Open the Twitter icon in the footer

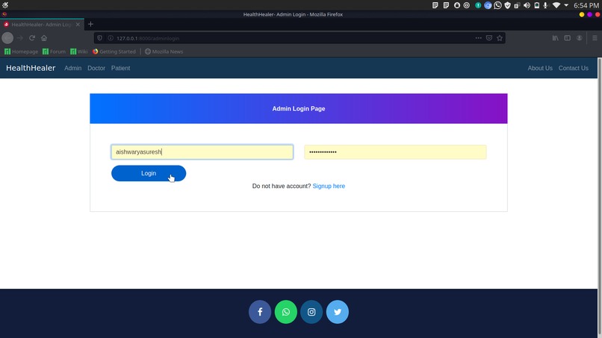[338, 312]
